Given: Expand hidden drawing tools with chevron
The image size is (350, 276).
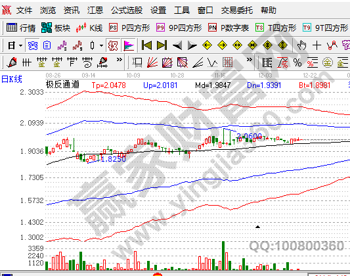Looking at the screenshot, I should (x=120, y=60).
